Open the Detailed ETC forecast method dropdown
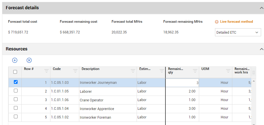This screenshot has width=264, height=125. coord(238,33)
